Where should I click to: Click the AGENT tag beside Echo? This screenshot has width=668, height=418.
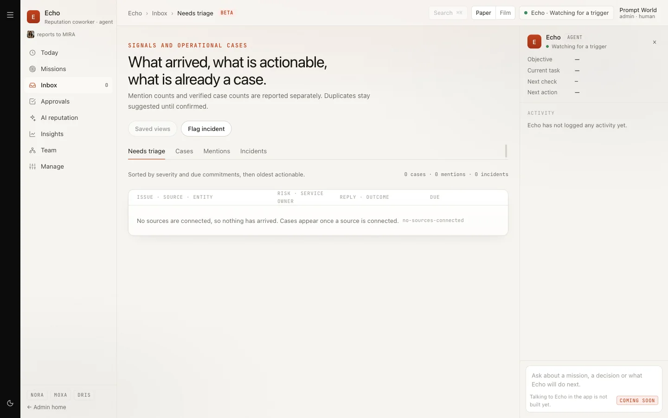coord(575,38)
